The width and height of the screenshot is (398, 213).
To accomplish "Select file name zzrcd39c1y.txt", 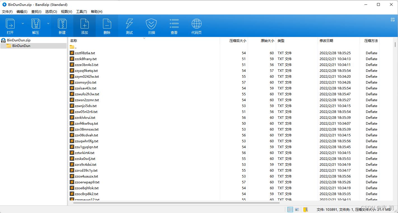I will tap(86, 171).
